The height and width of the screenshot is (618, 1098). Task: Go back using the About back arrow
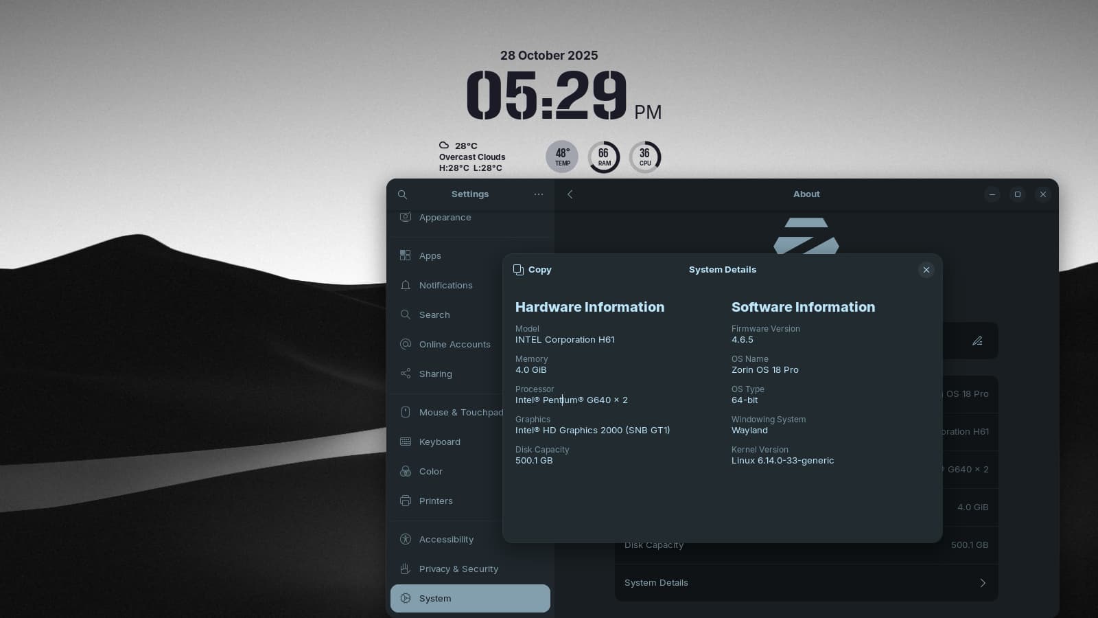click(x=570, y=194)
